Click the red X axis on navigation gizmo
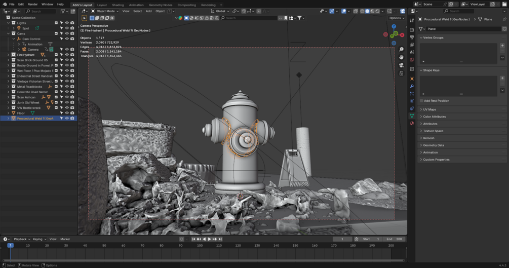 402,35
